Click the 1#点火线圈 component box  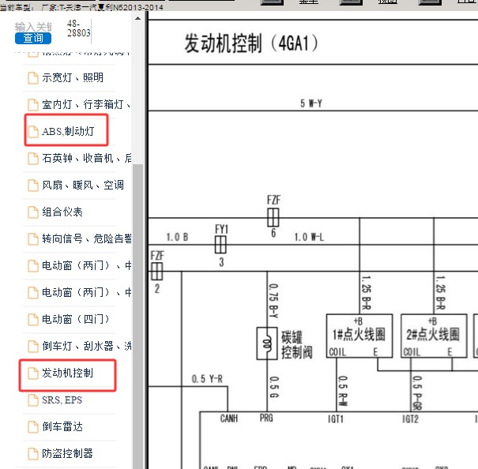pyautogui.click(x=359, y=336)
